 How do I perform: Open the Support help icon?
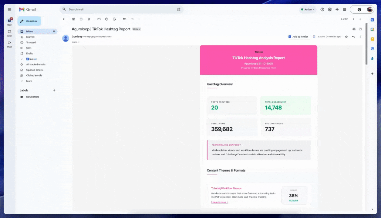pyautogui.click(x=322, y=9)
